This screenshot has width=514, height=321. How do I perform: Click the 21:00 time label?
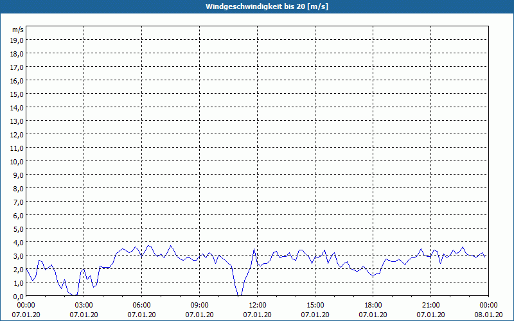coord(430,306)
